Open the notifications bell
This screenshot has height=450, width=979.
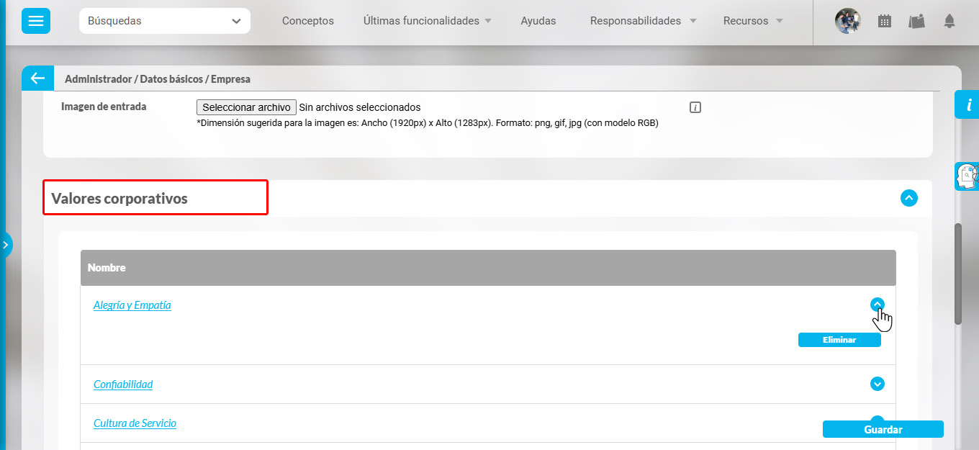click(949, 22)
